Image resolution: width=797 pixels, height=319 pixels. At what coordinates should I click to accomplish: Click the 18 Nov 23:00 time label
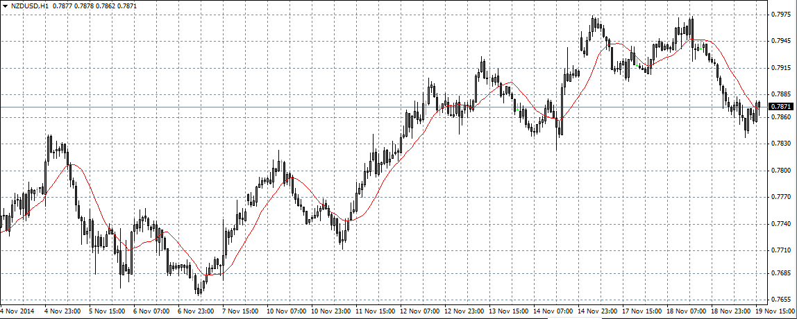pyautogui.click(x=731, y=311)
